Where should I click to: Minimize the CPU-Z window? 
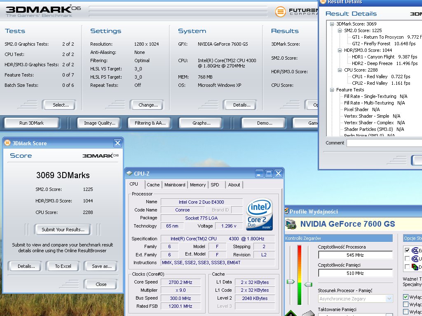[259, 174]
